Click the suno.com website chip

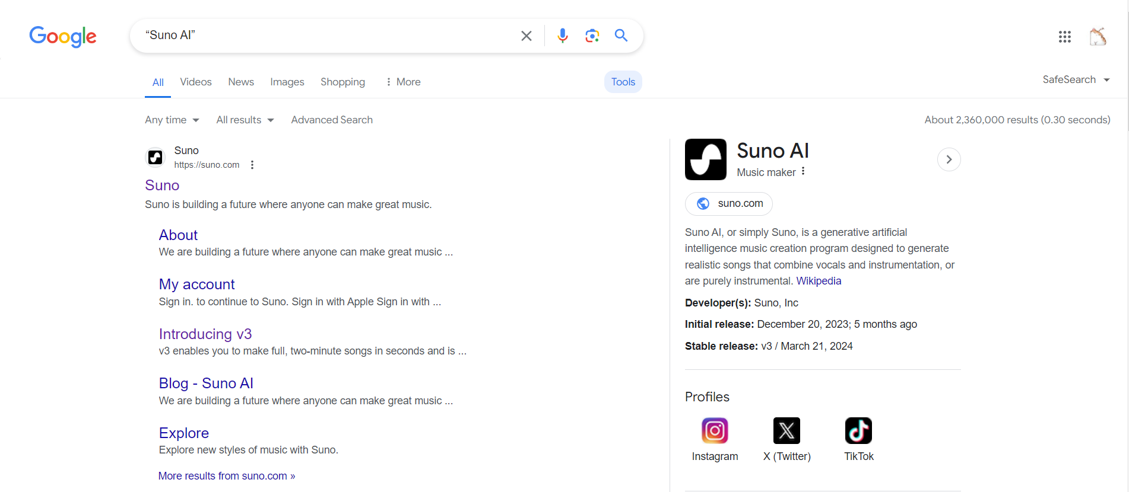[x=729, y=203]
